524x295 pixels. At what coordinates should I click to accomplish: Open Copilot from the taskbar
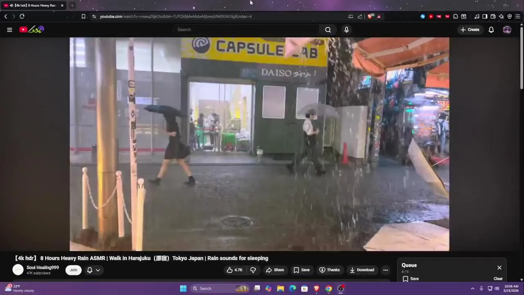[269, 288]
